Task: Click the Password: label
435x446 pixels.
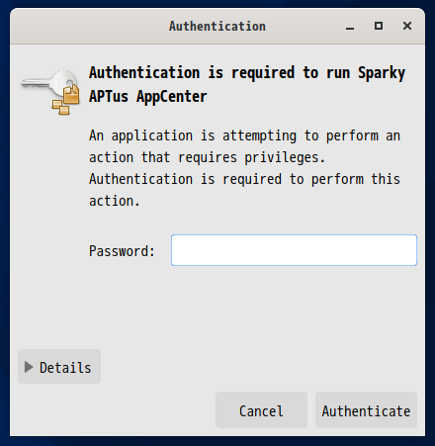Action: pyautogui.click(x=122, y=251)
